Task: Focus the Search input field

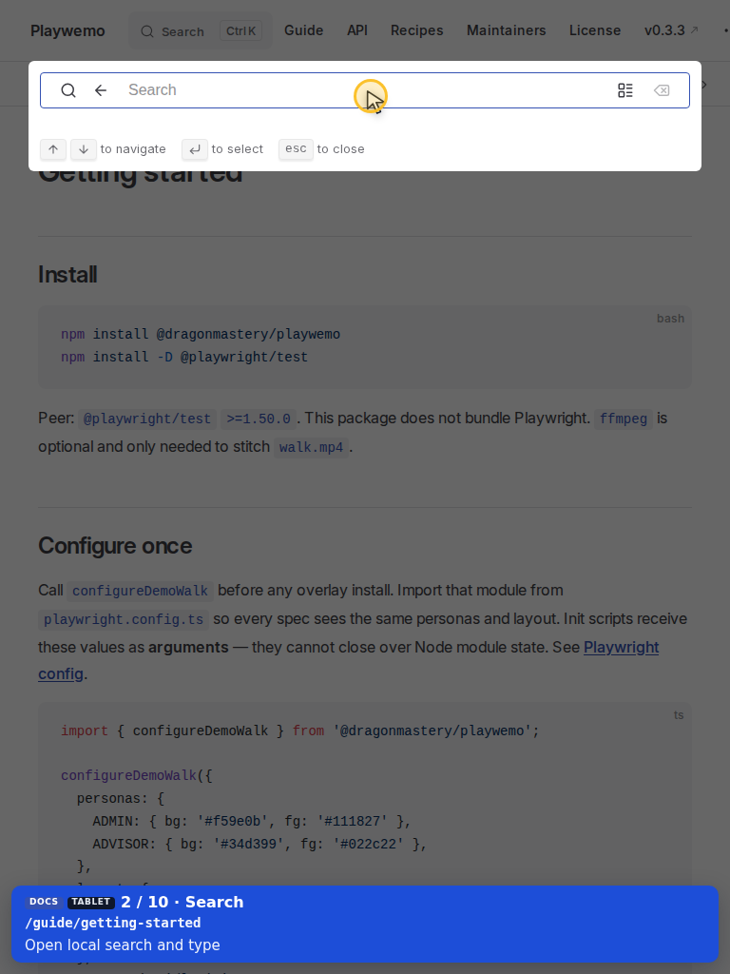Action: pos(366,90)
